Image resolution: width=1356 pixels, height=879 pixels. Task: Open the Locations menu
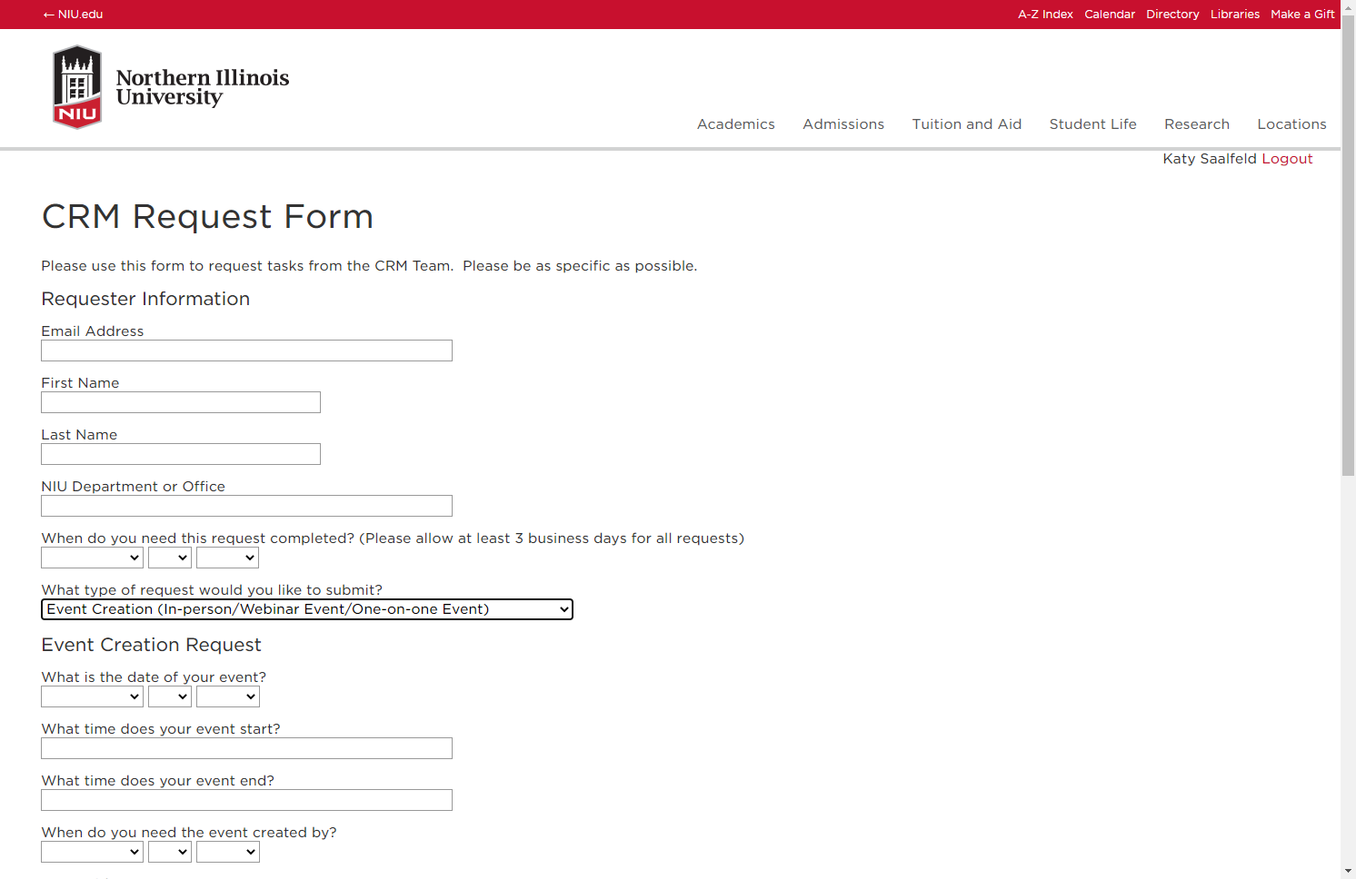click(x=1291, y=124)
